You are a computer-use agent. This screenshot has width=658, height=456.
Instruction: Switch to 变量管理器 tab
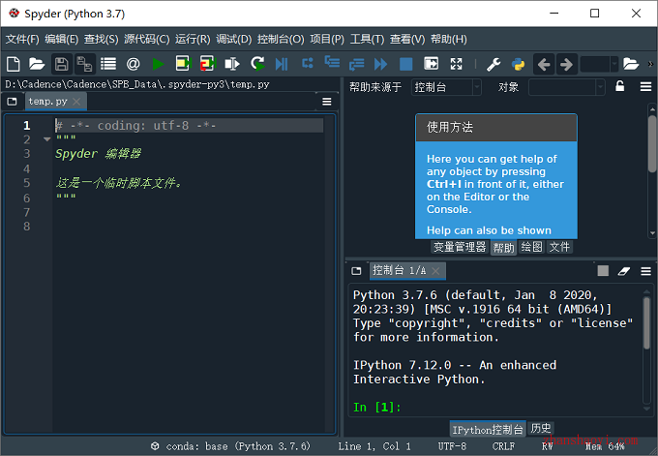(460, 247)
